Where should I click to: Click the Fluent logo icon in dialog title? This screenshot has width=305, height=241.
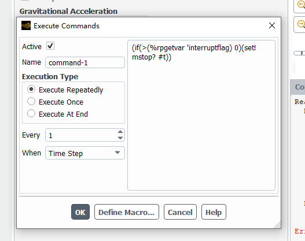pos(26,25)
